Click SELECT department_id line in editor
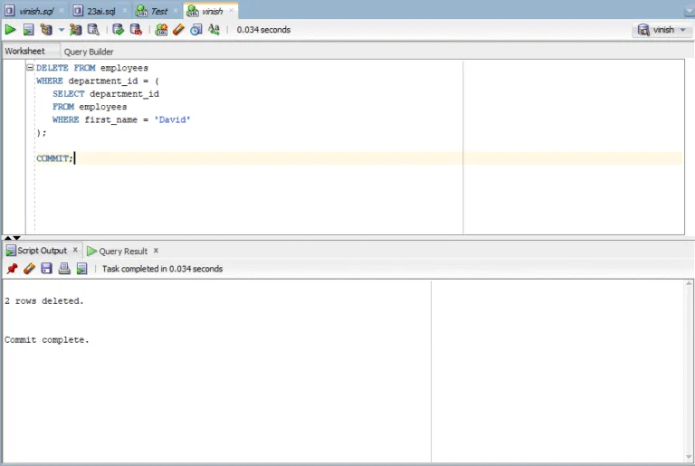 [x=106, y=94]
